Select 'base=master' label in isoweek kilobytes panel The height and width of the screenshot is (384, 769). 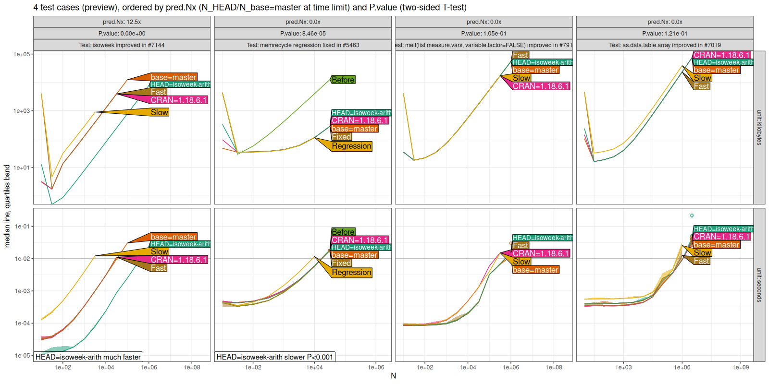pyautogui.click(x=174, y=77)
